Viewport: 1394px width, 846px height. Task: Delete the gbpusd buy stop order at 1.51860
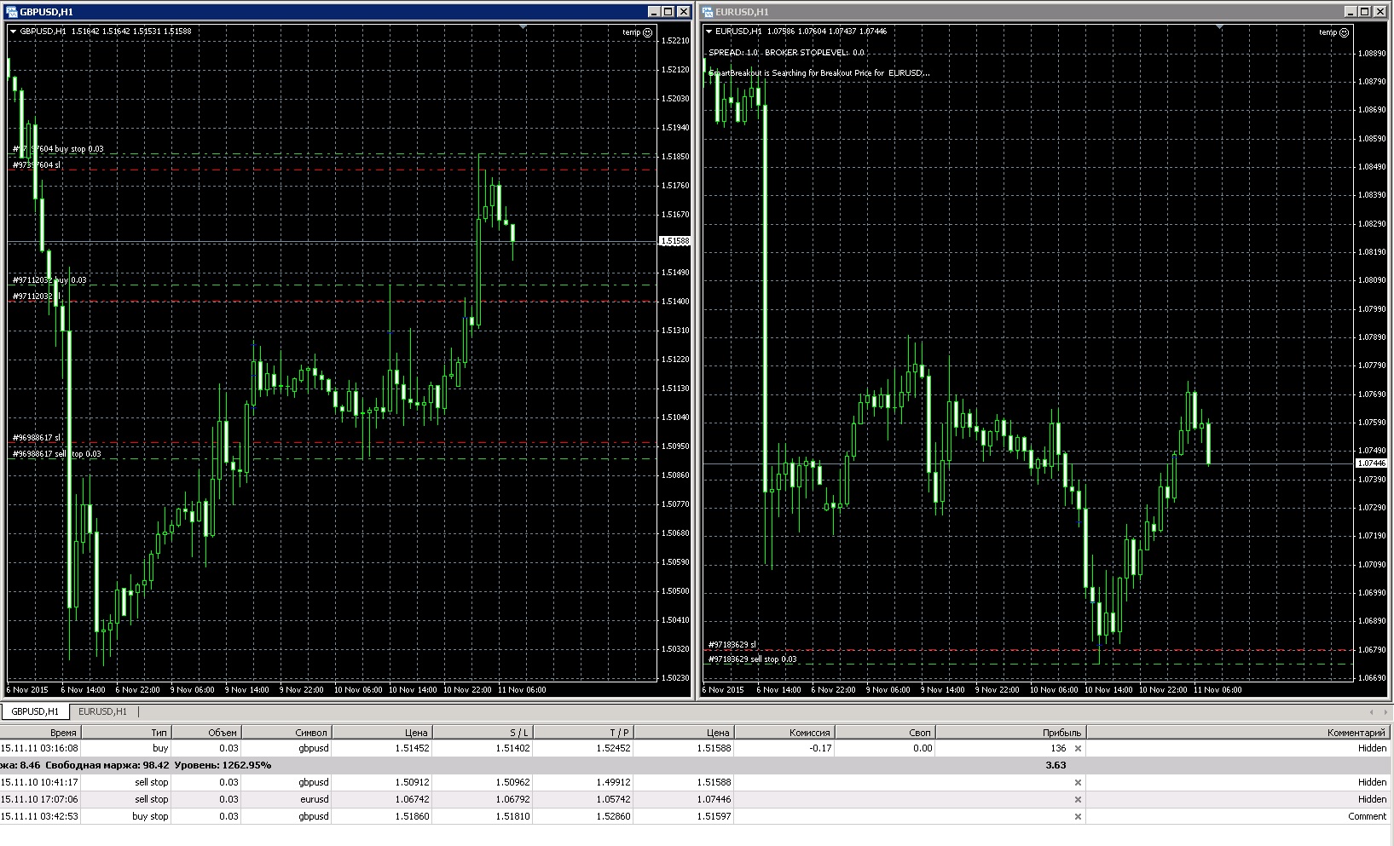click(x=1078, y=816)
